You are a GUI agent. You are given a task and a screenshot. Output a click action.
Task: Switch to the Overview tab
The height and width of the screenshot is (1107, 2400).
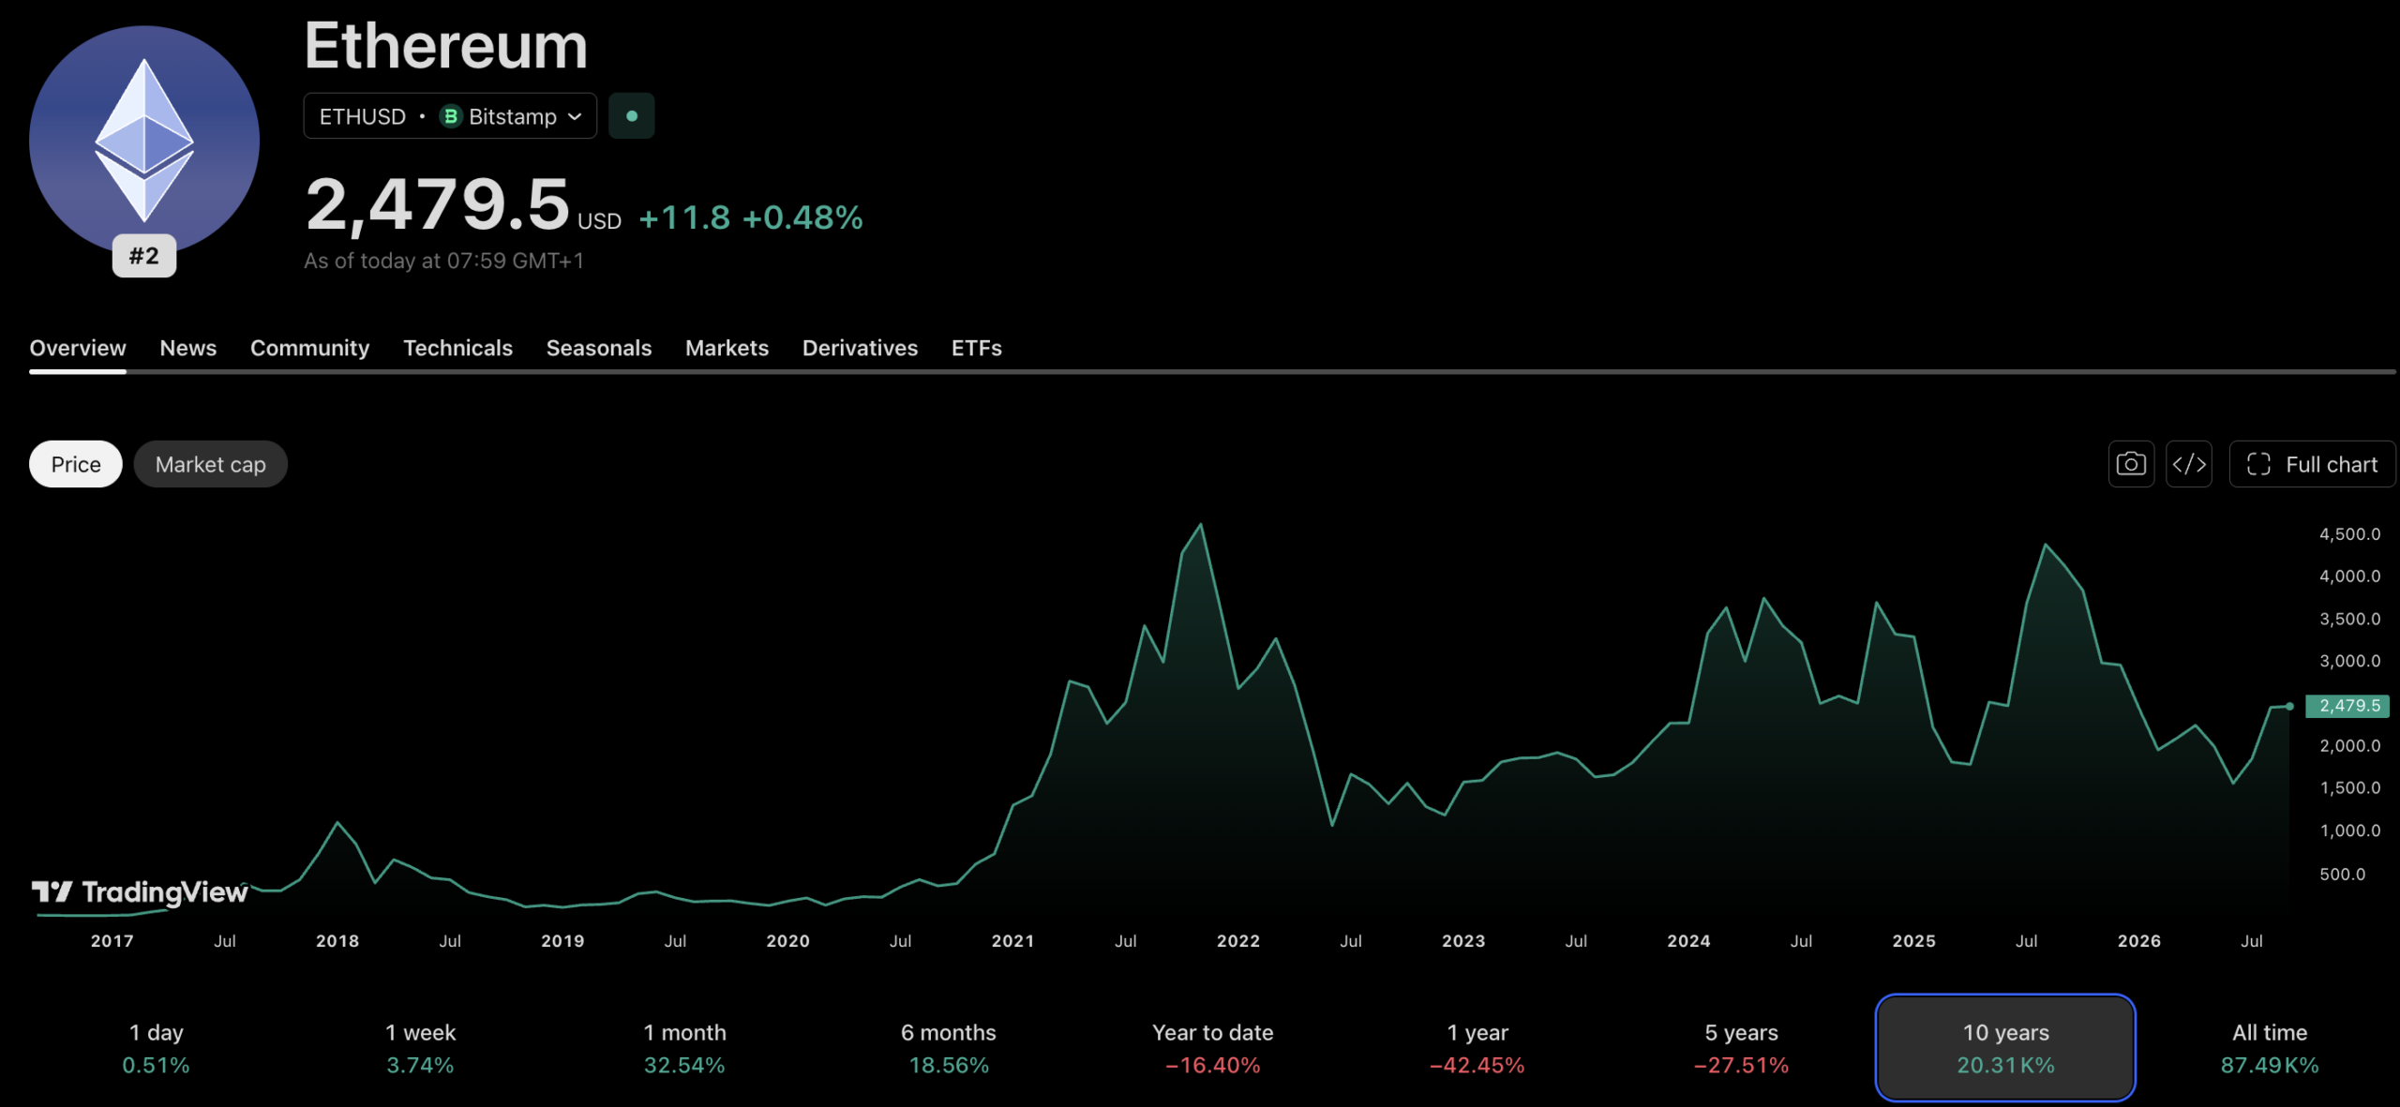coord(78,348)
